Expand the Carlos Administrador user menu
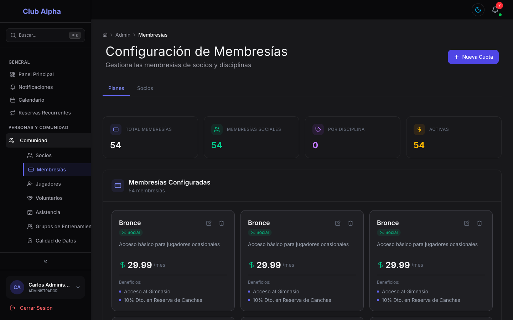 coord(45,287)
